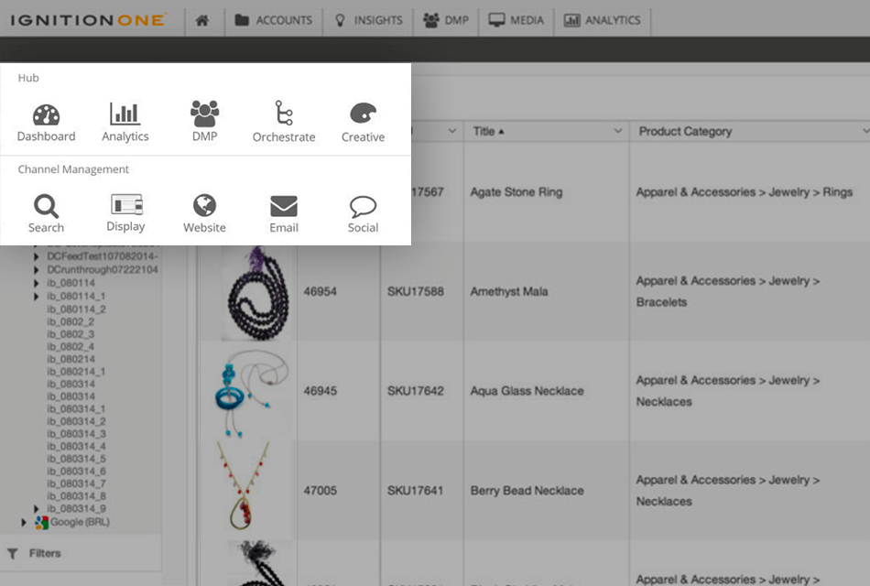Select ib_080314_5 in the tree
870x586 pixels.
point(77,459)
